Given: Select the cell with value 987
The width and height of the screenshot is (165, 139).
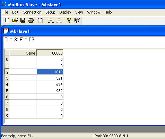Looking at the screenshot, I should 50,90.
